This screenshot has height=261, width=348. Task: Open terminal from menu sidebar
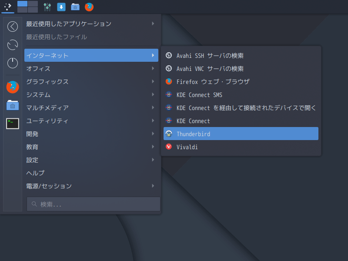[x=13, y=124]
